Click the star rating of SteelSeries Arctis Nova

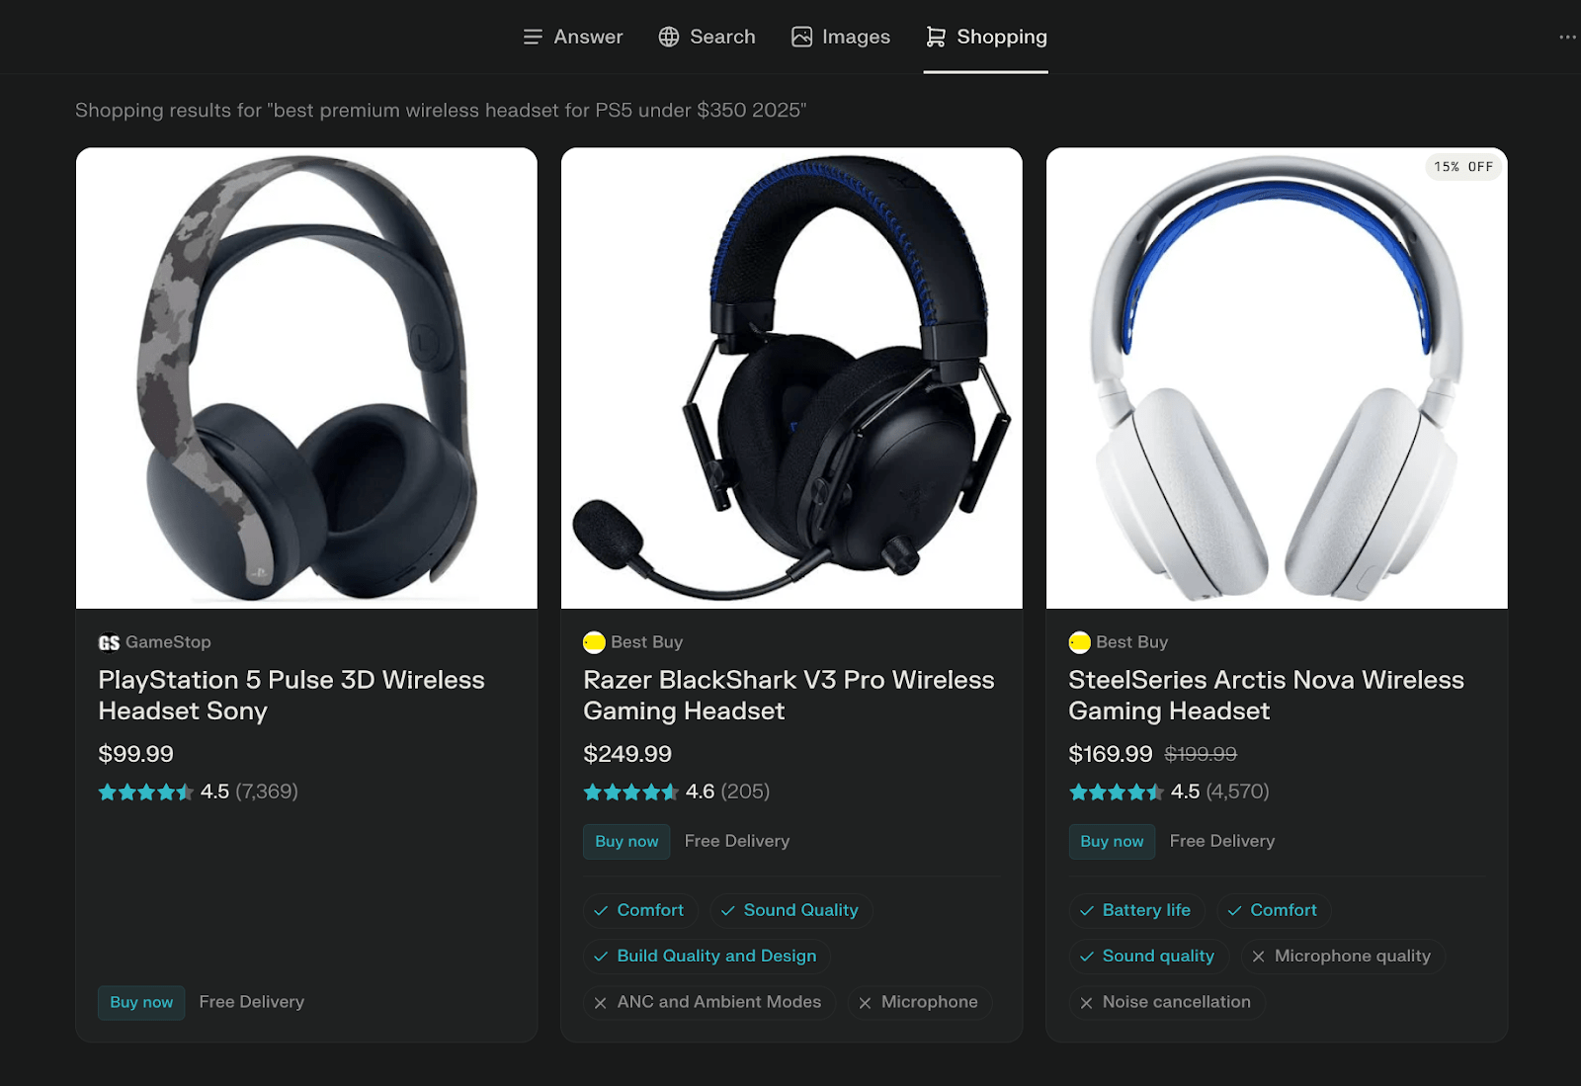[1116, 793]
